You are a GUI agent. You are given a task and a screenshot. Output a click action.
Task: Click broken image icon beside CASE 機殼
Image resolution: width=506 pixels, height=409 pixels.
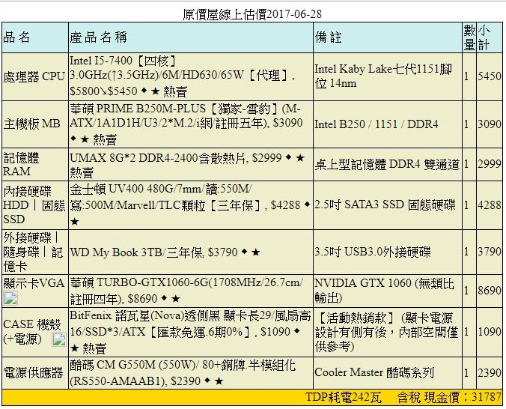point(59,339)
